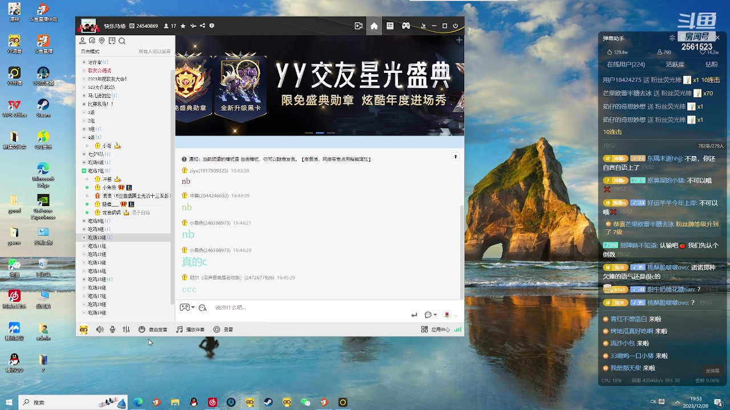Open the audio adjustment sliders on the toolbar
Viewport: 730px width, 410px height.
pyautogui.click(x=127, y=329)
